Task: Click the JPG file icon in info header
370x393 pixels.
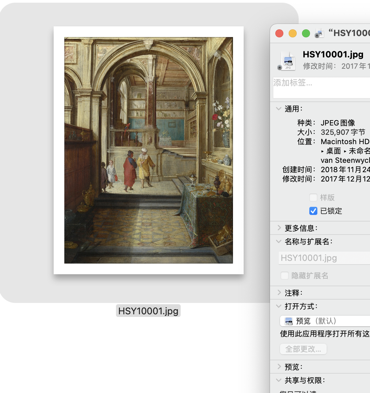Action: tap(287, 61)
